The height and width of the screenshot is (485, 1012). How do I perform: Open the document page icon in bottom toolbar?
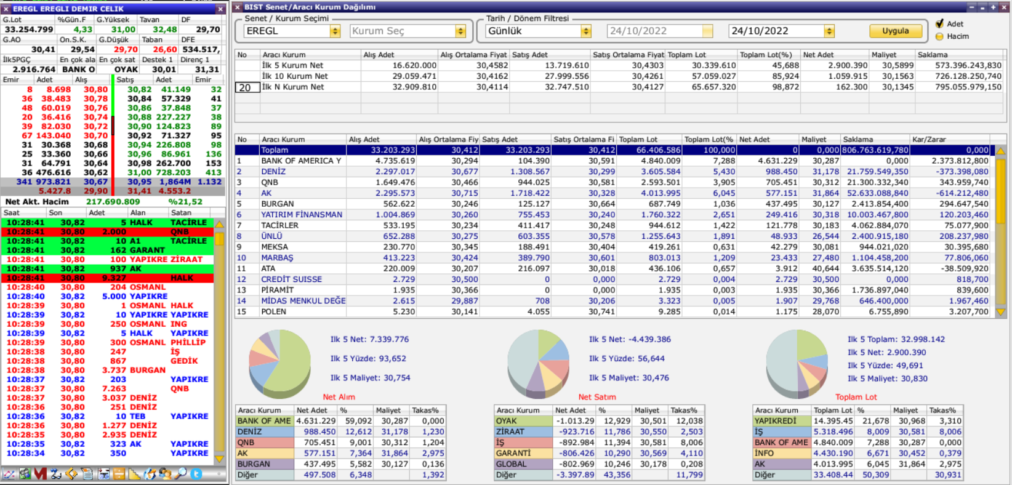(87, 474)
